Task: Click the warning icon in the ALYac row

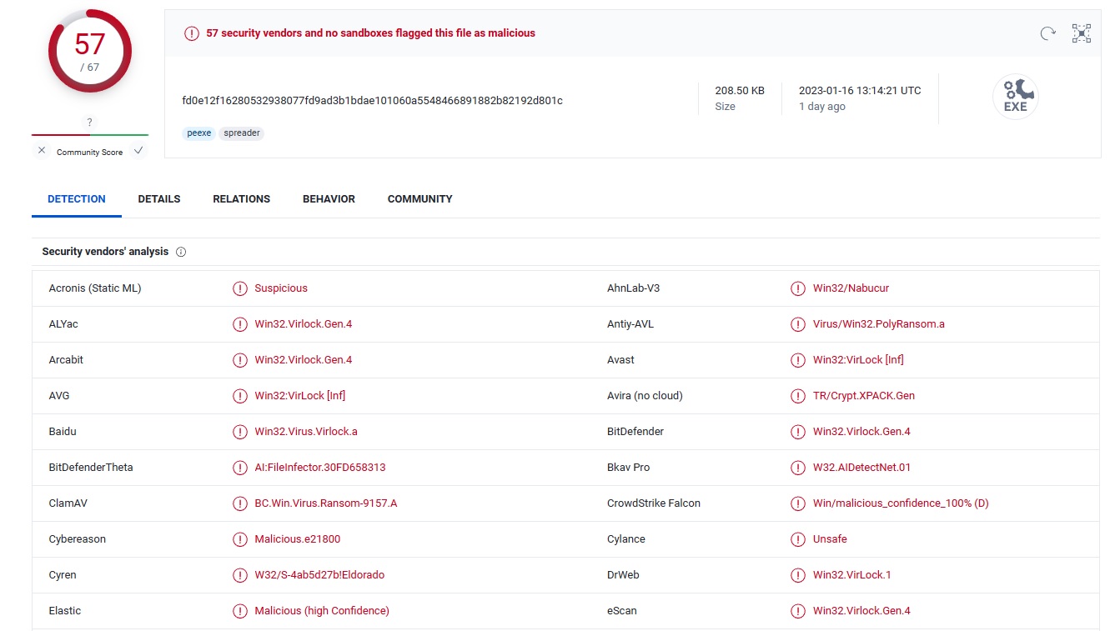Action: [240, 324]
